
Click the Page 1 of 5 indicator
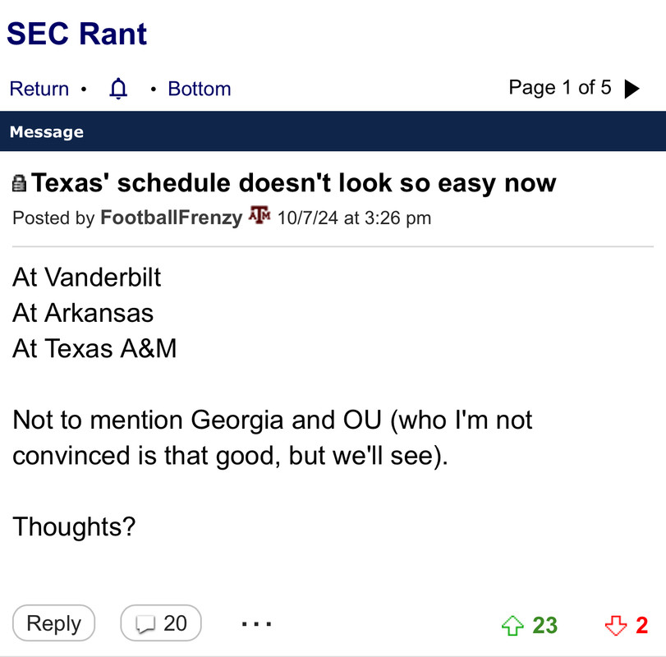[559, 88]
